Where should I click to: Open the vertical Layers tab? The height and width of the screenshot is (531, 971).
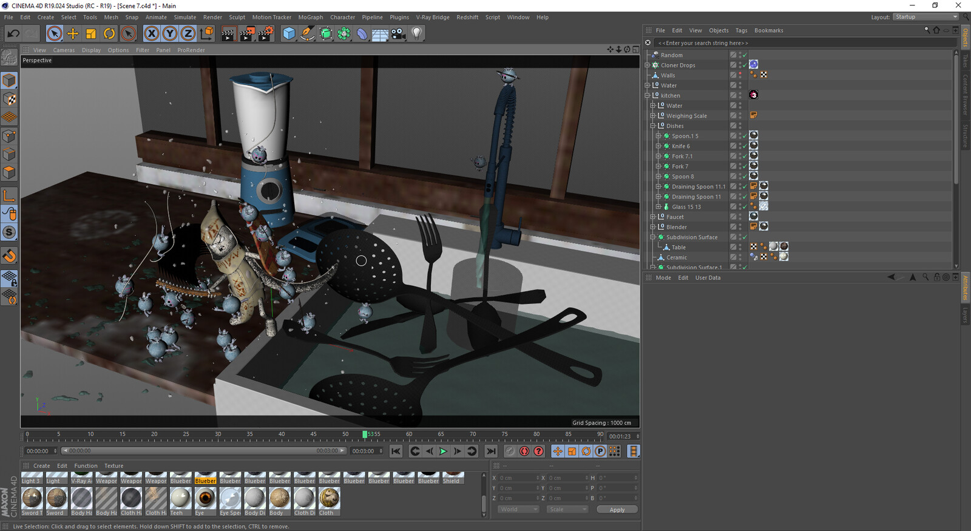coord(965,314)
